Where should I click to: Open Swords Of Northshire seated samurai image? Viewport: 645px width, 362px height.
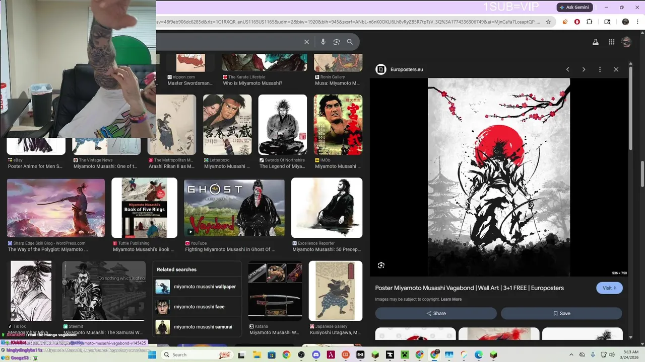coord(283,125)
